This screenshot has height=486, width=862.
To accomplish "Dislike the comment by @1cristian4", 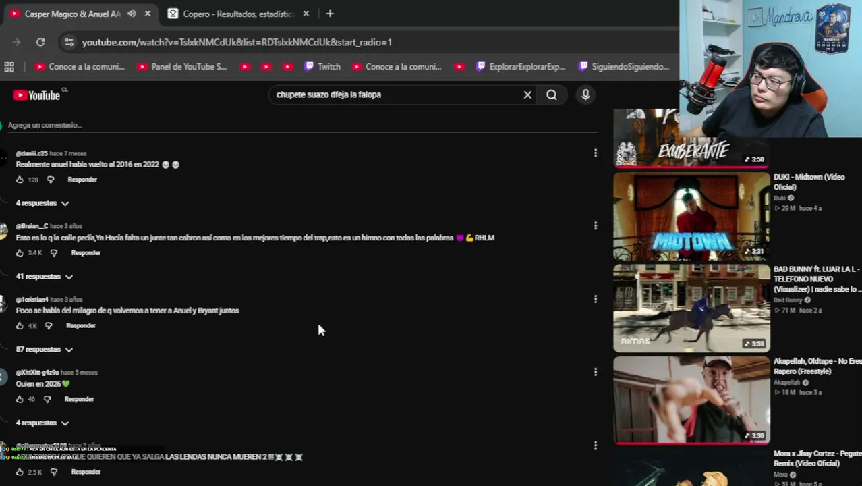I will click(x=49, y=326).
